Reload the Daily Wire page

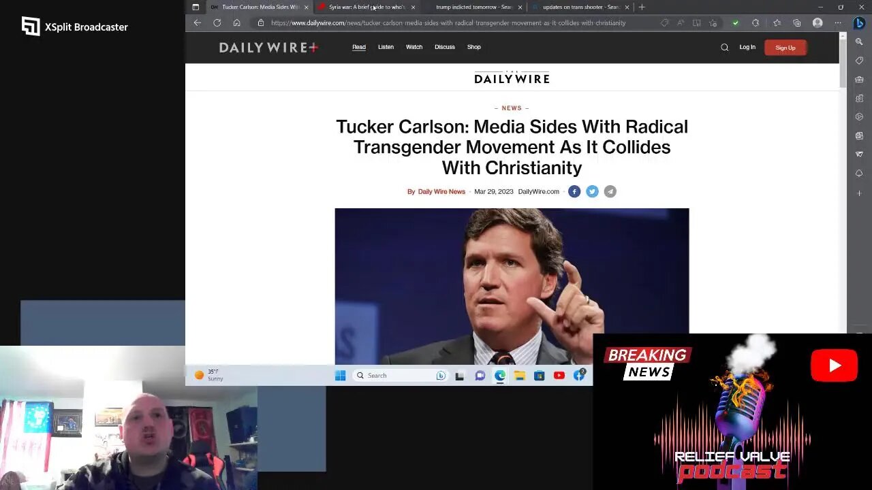[x=217, y=22]
